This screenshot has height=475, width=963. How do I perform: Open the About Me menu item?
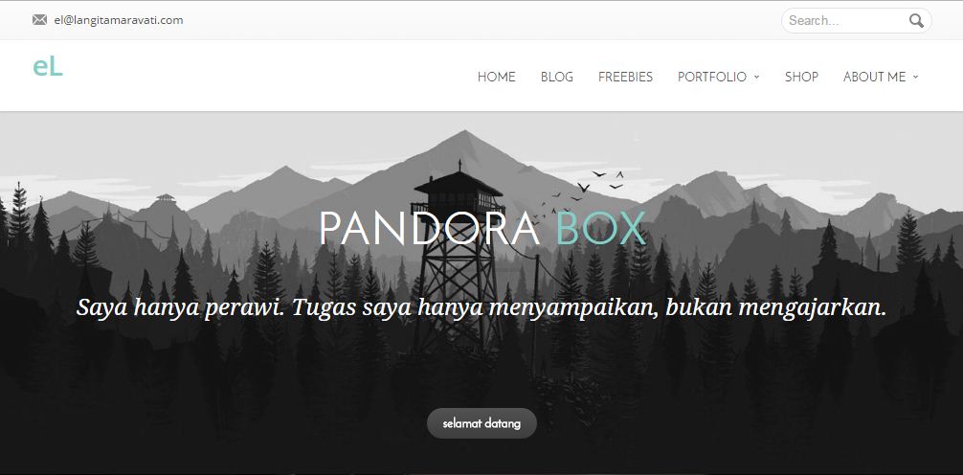tap(874, 77)
